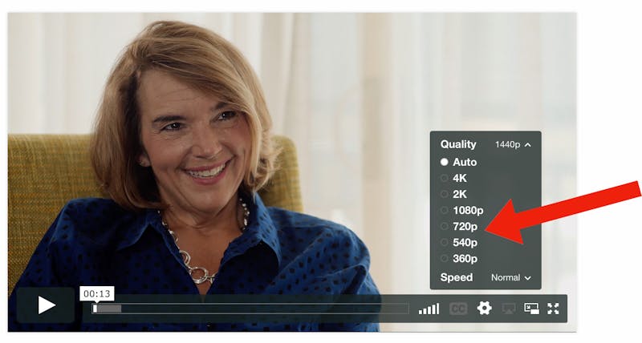The image size is (642, 343).
Task: Click the AirPlay cast icon
Action: (x=509, y=309)
